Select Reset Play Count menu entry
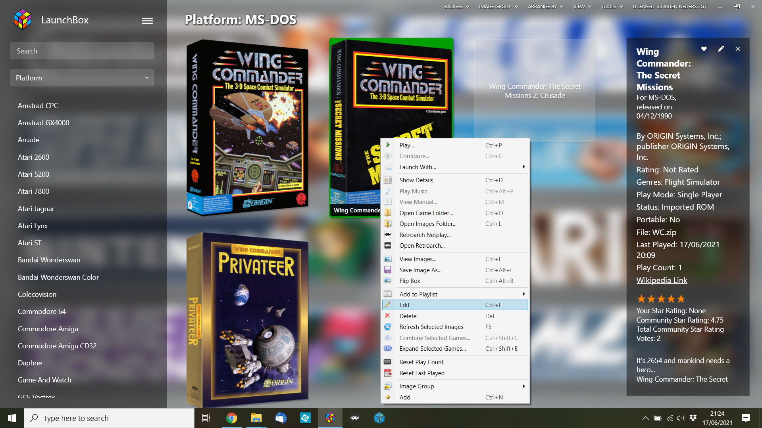The height and width of the screenshot is (428, 762). click(455, 362)
